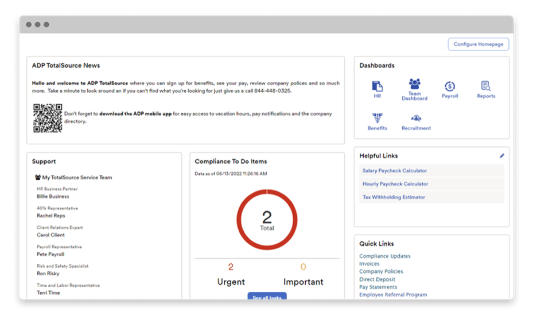The image size is (537, 317).
Task: Open the Reports dashboard icon
Action: pyautogui.click(x=486, y=87)
